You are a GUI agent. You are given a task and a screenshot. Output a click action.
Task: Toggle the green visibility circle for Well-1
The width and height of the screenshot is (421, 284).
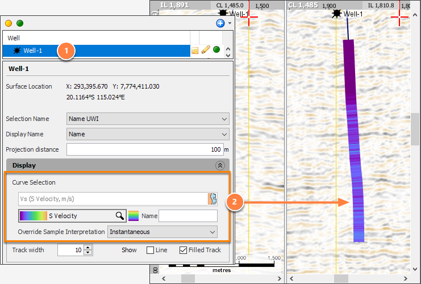216,49
